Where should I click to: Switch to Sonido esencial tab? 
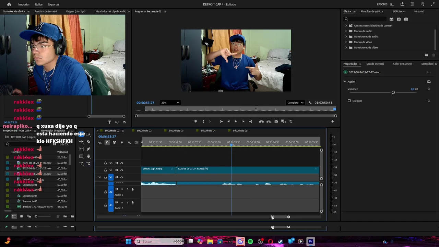(x=375, y=64)
